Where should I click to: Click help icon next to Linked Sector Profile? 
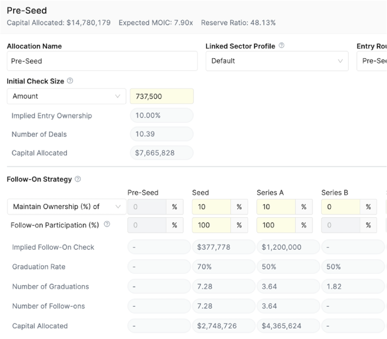281,46
